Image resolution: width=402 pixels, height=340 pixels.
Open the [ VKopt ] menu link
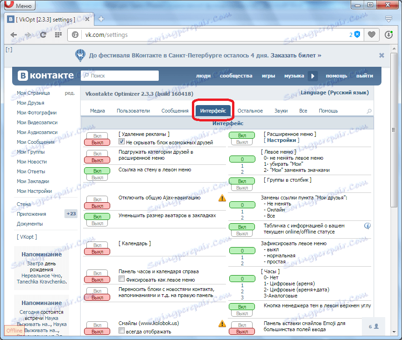pos(27,237)
